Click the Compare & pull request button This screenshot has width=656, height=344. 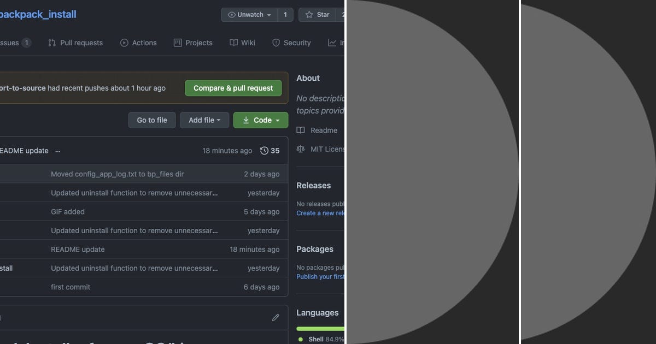(233, 88)
